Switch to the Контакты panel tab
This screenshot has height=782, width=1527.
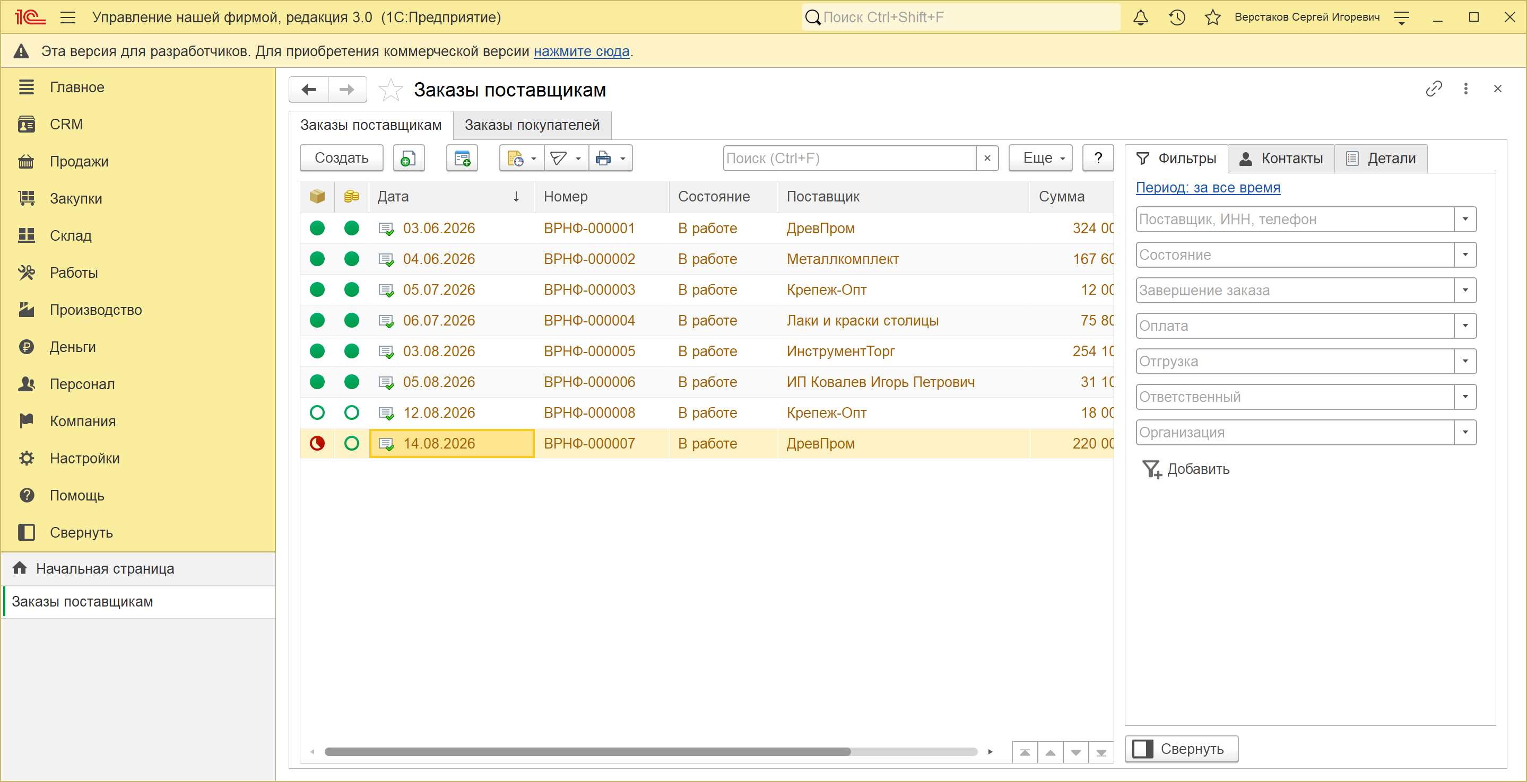(1280, 158)
